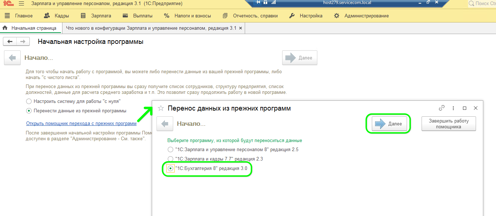Viewport: 496px width, 216px height.
Task: Select 1С:Бухгалтерия 8 редакция 3.0
Action: click(x=207, y=169)
